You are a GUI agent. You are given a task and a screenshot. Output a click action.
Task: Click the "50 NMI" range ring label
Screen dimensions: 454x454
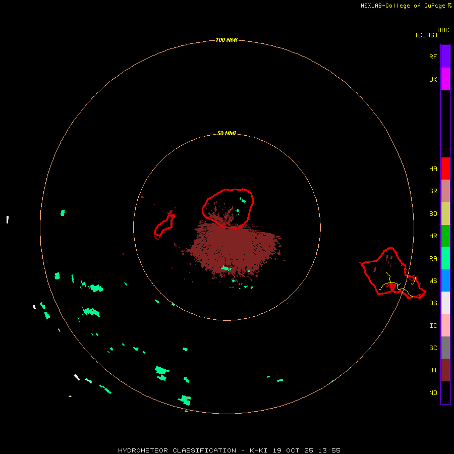(x=226, y=134)
